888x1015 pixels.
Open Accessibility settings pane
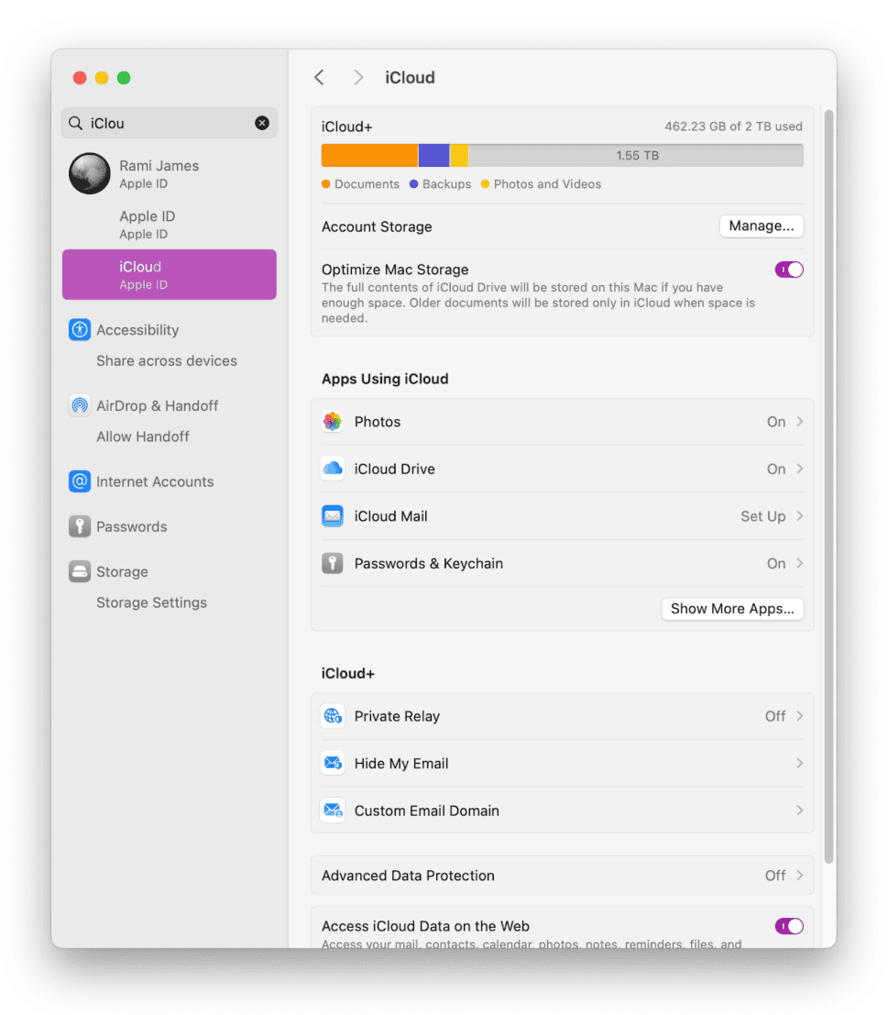pyautogui.click(x=137, y=330)
